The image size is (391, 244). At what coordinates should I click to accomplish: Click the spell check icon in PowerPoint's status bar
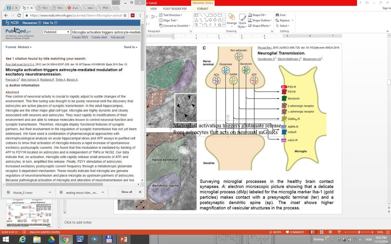[24, 232]
